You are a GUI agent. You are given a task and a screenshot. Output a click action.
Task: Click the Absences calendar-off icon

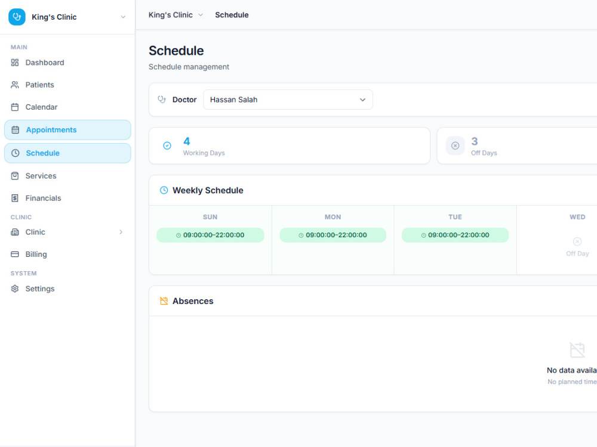point(164,301)
